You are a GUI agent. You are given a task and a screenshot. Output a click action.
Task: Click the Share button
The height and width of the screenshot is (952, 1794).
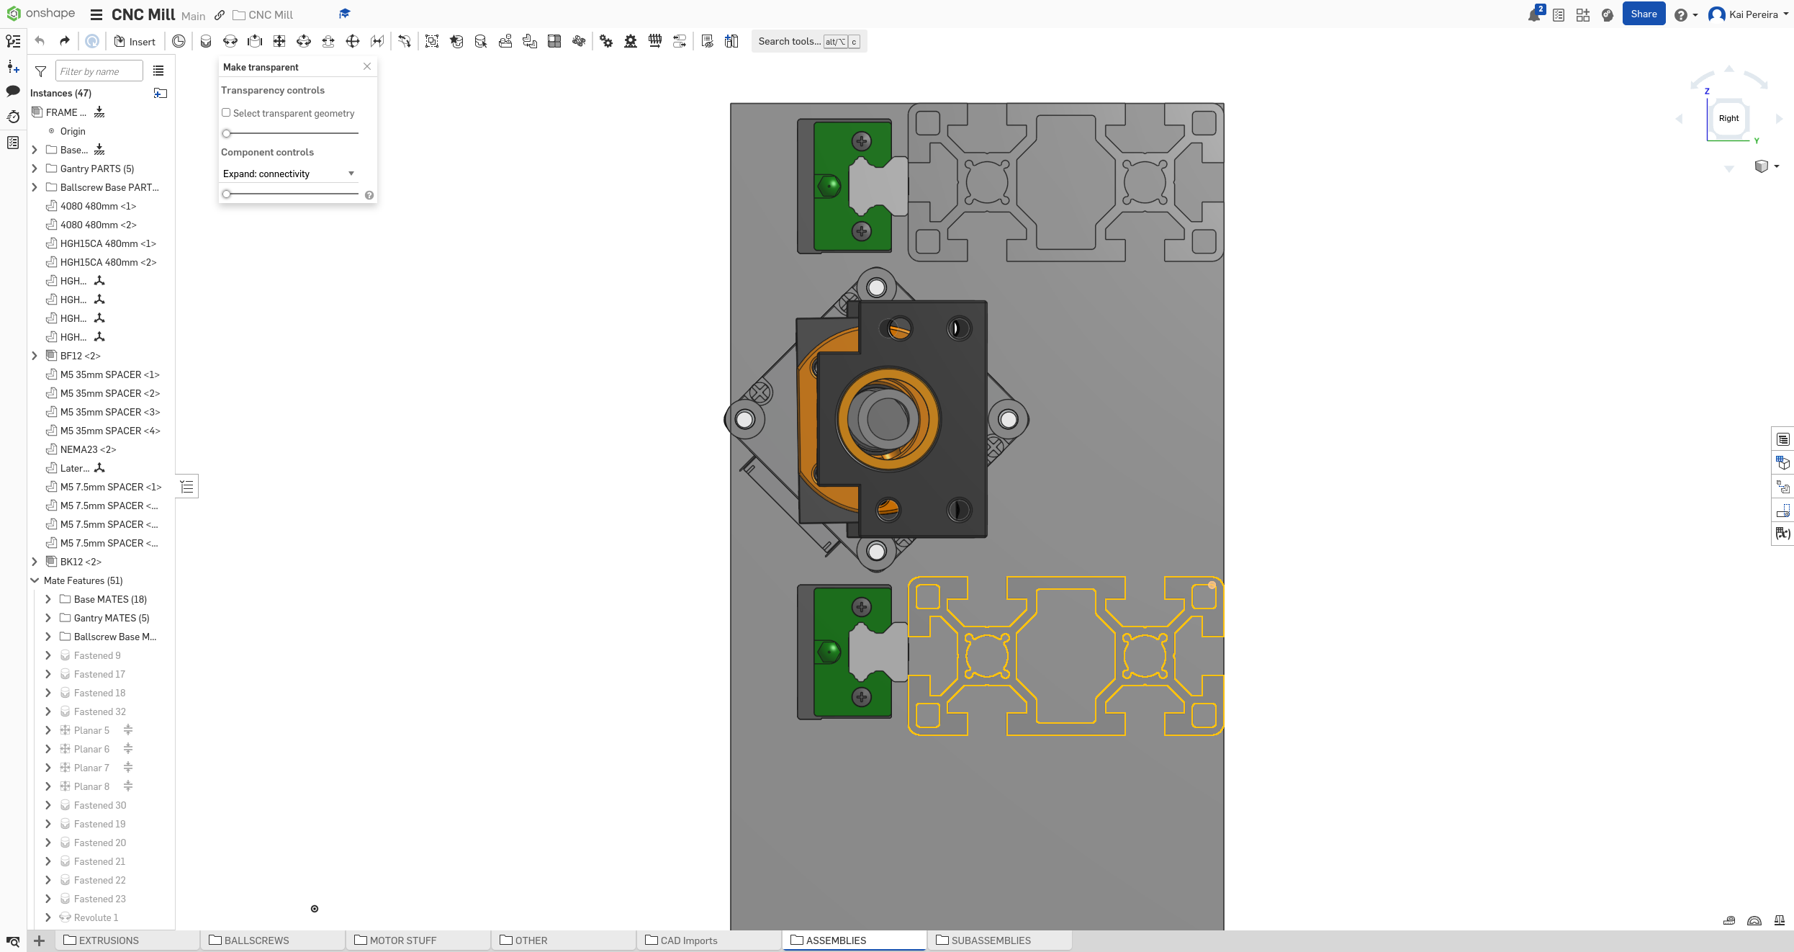1644,14
